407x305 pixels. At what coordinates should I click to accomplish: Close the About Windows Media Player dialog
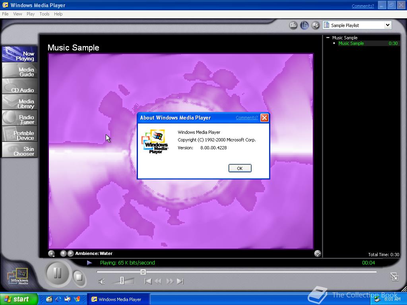click(x=264, y=118)
